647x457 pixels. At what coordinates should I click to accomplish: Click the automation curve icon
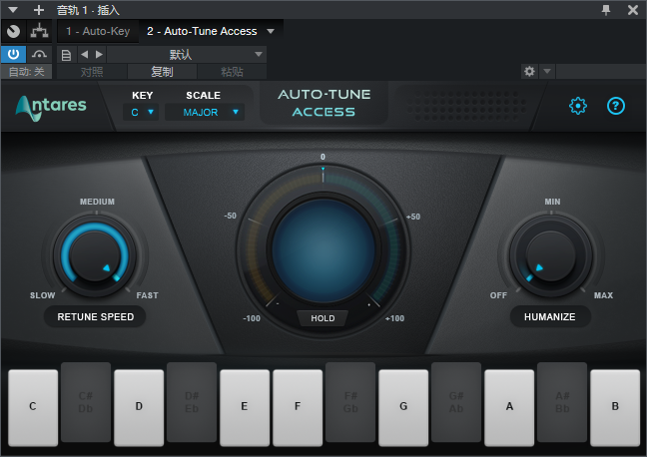pos(39,54)
